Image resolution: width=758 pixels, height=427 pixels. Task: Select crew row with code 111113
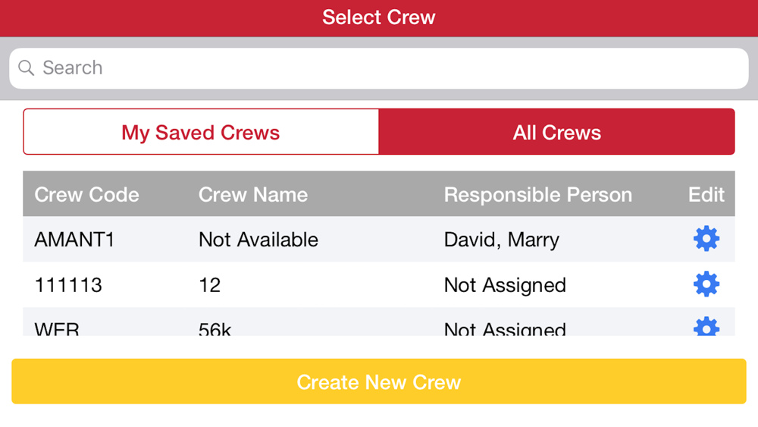[379, 285]
